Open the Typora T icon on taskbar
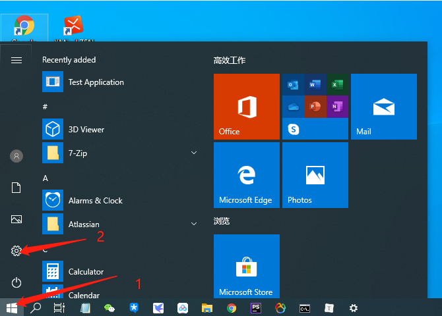 (329, 308)
